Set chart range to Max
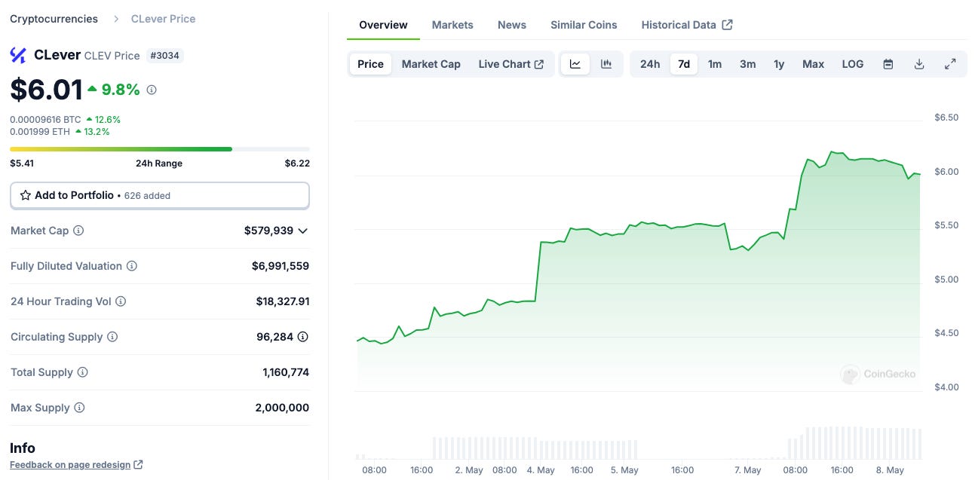 tap(813, 64)
